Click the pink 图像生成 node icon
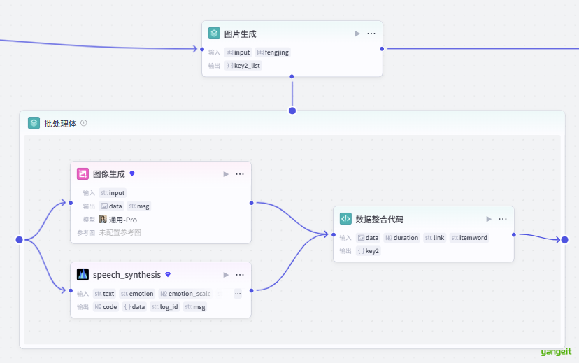The height and width of the screenshot is (363, 579). coord(83,174)
